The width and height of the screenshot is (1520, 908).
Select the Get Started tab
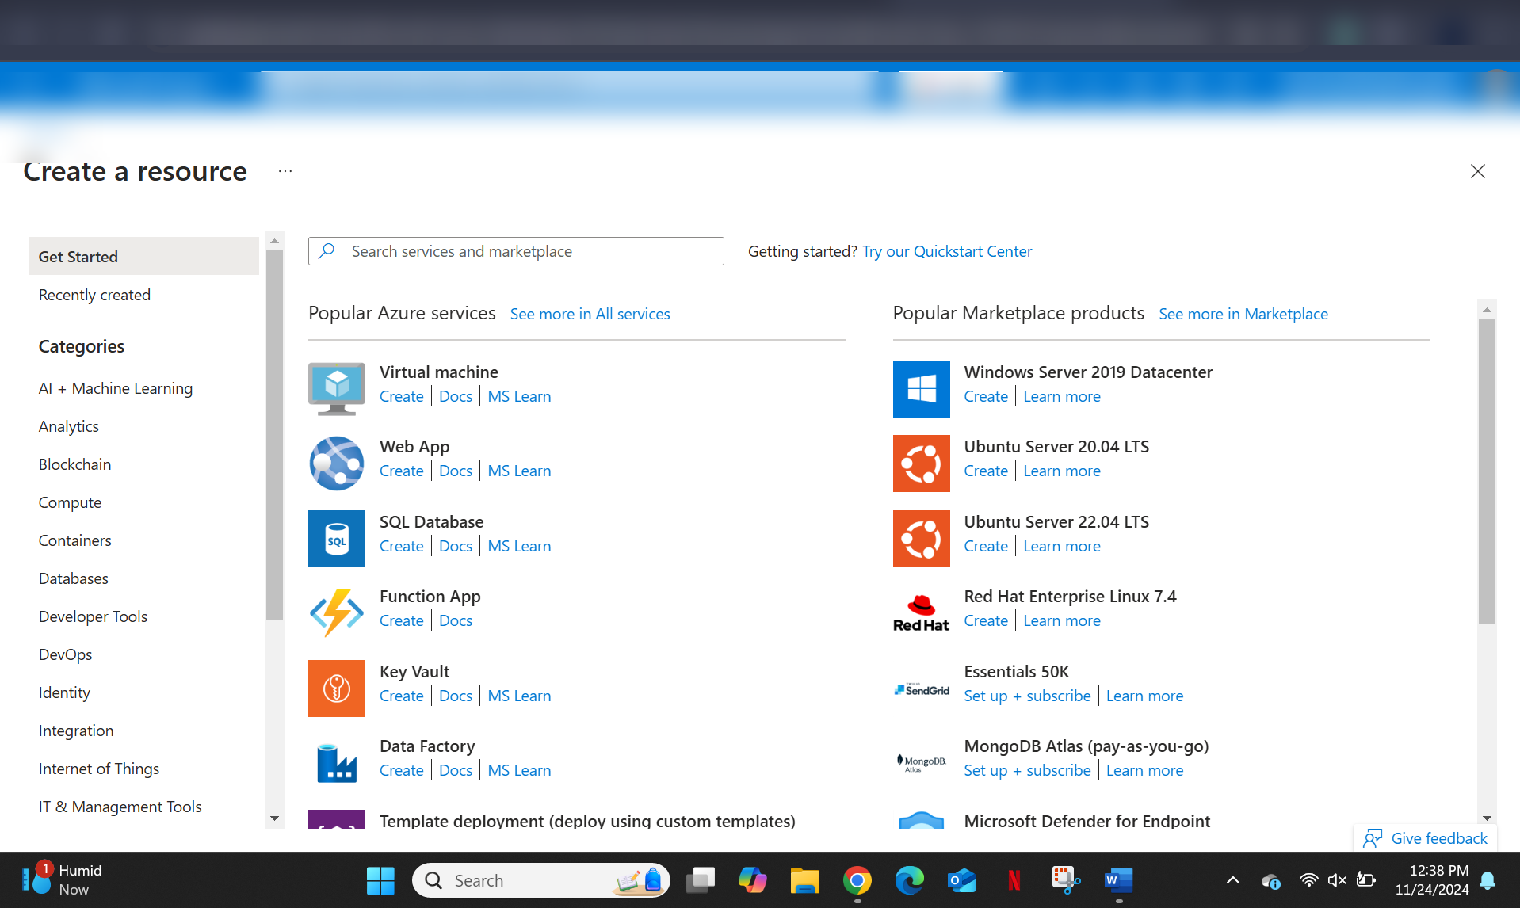click(x=144, y=256)
